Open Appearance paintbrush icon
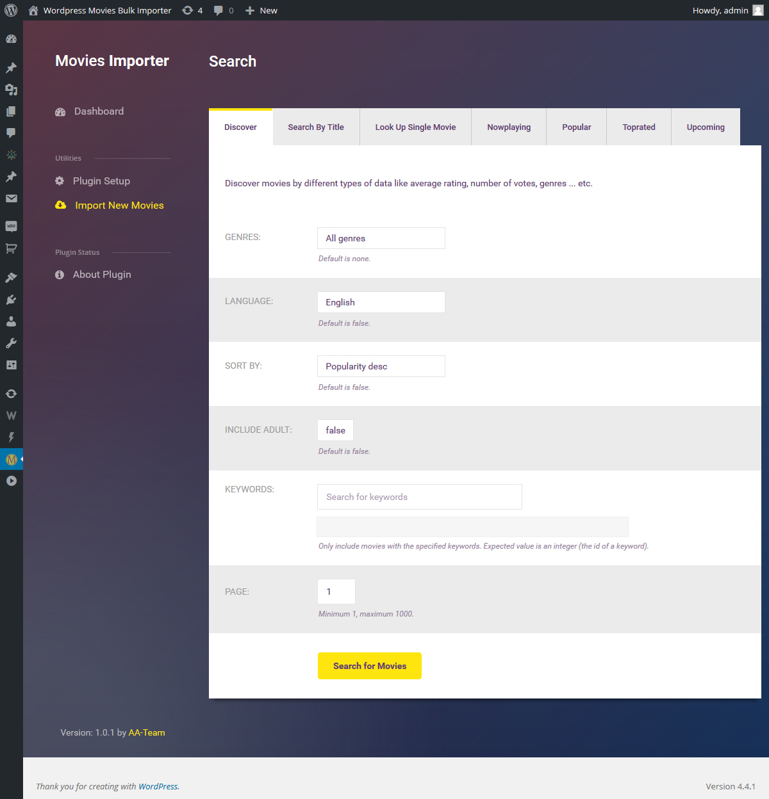Viewport: 769px width, 799px height. point(11,278)
